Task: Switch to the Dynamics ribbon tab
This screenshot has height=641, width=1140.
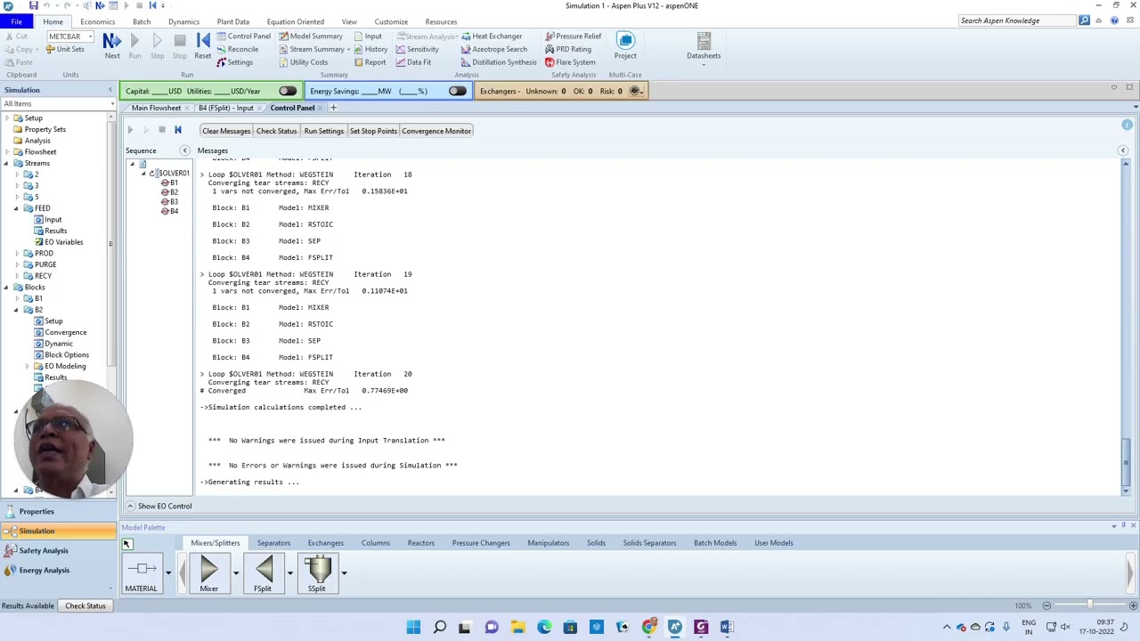Action: coord(183,21)
